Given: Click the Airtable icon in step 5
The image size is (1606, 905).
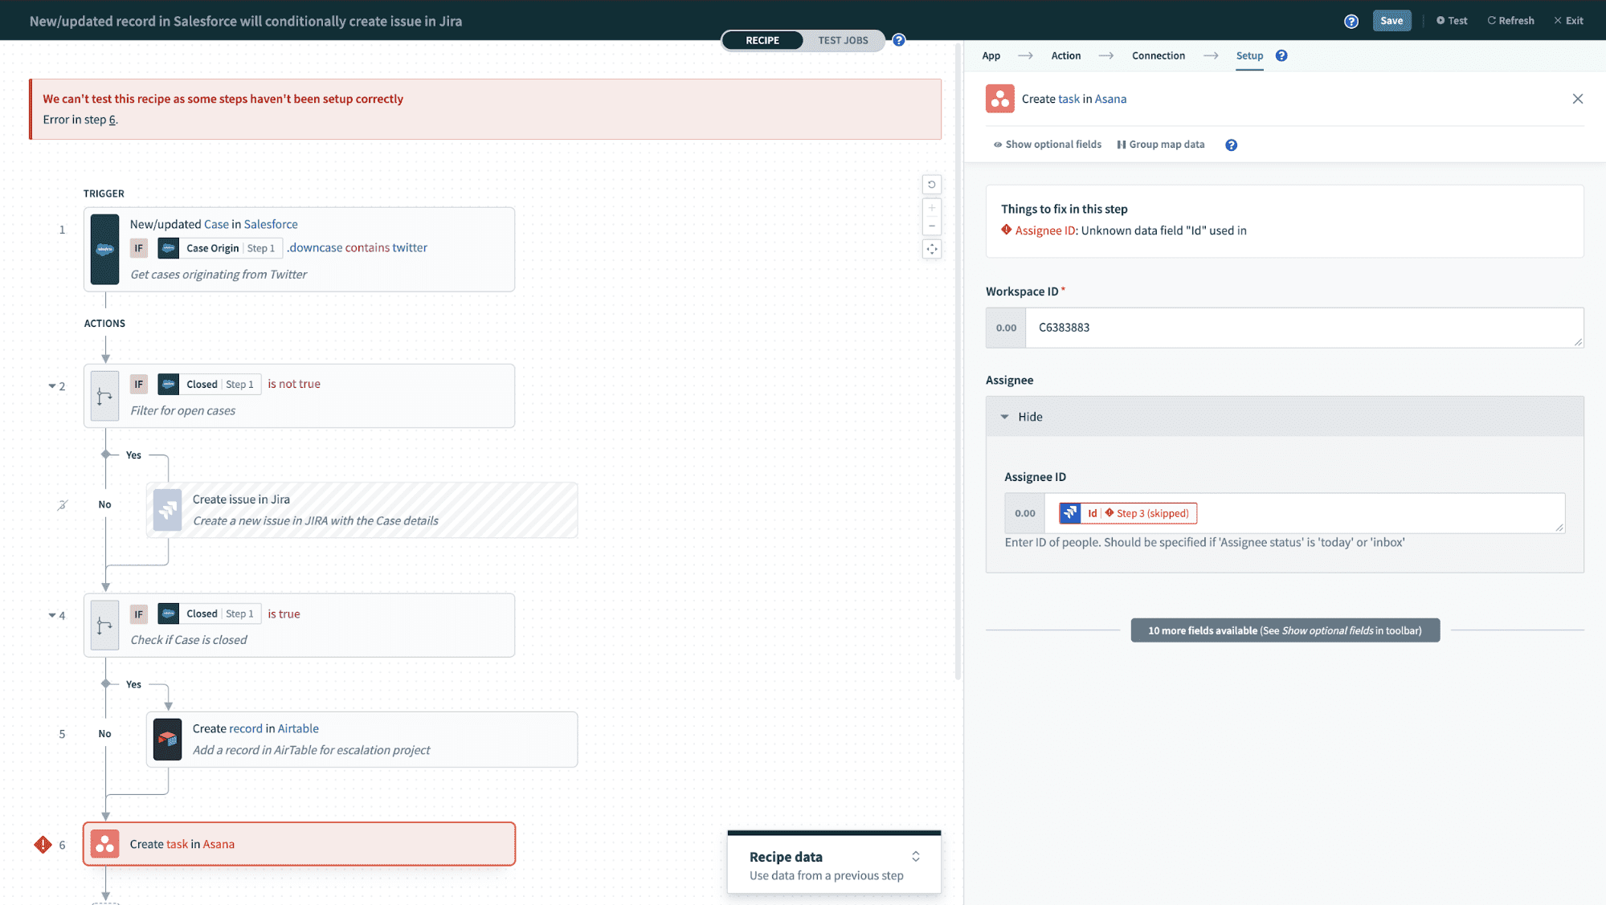Looking at the screenshot, I should [167, 740].
